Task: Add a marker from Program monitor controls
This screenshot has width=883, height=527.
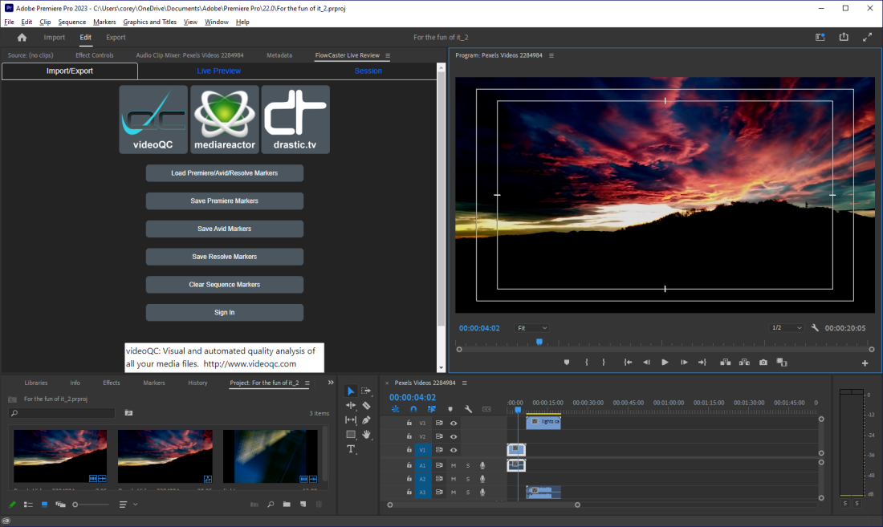Action: [567, 363]
